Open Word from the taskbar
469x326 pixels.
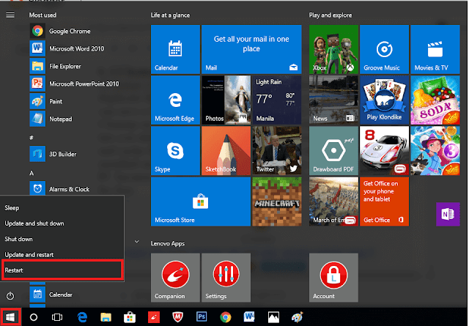(x=249, y=316)
